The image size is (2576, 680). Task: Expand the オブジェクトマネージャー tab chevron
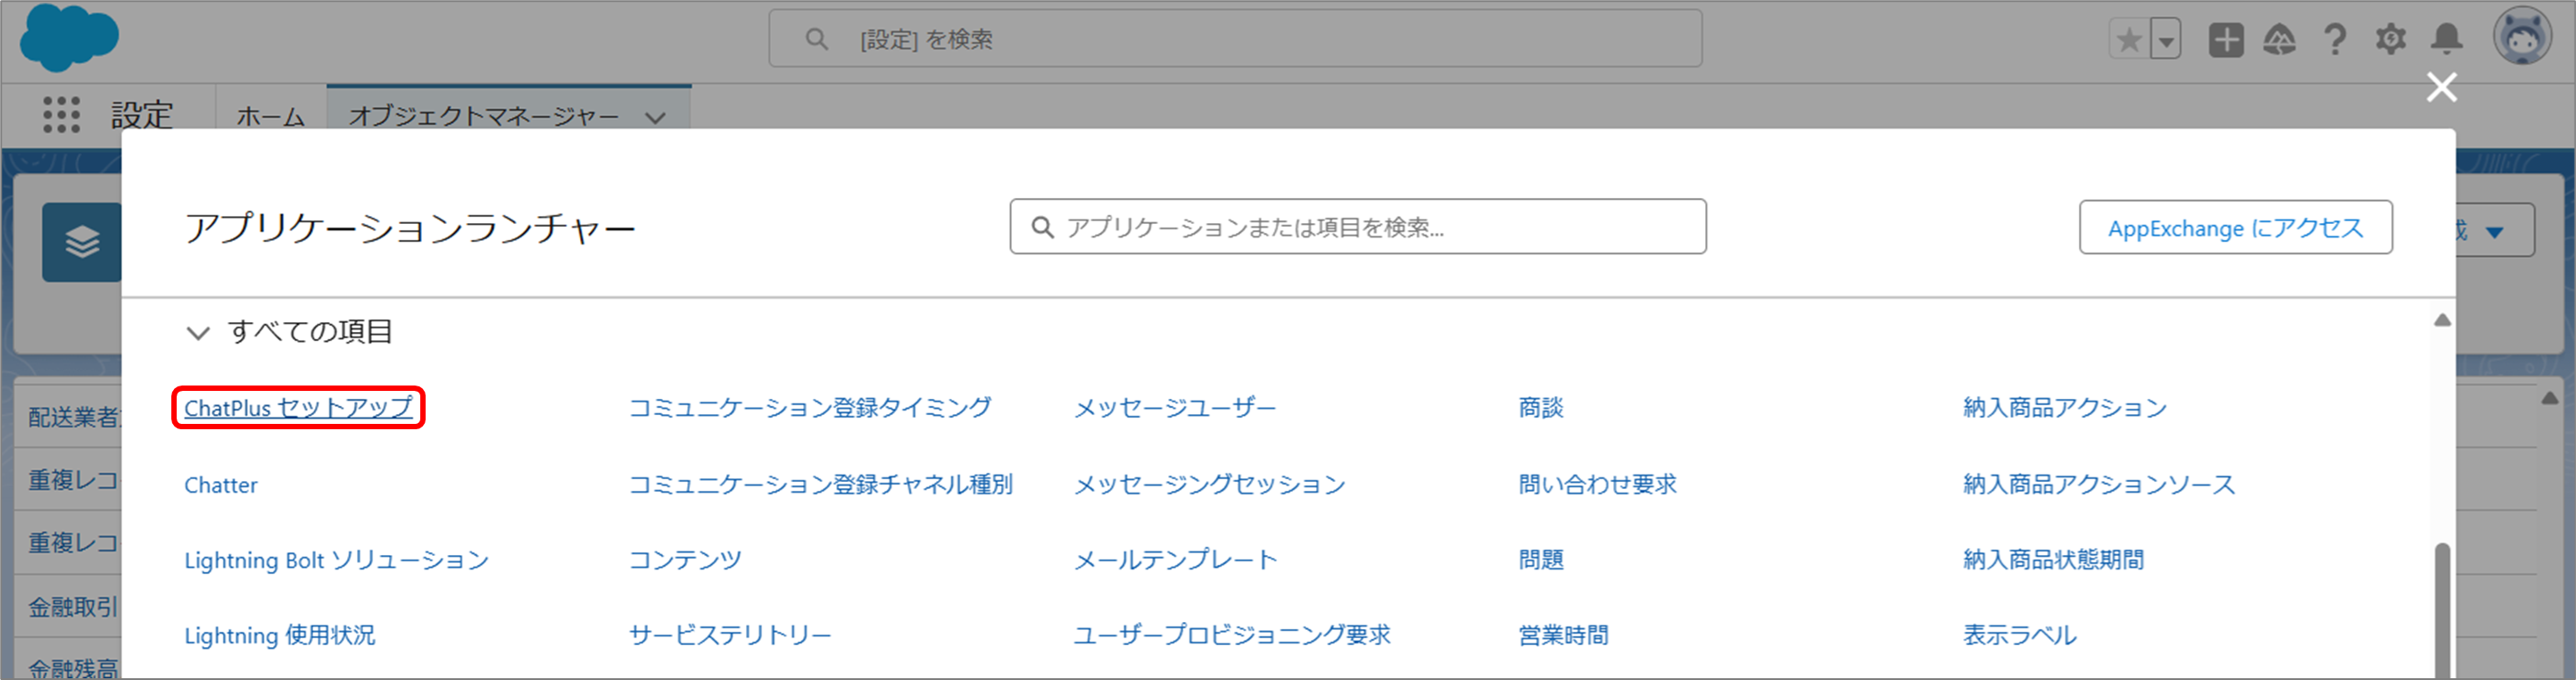tap(655, 118)
